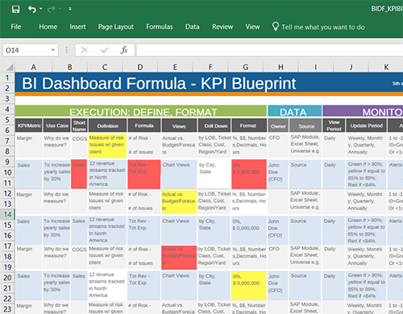The height and width of the screenshot is (314, 403).
Task: Click the Redo arrow icon
Action: coord(51,10)
